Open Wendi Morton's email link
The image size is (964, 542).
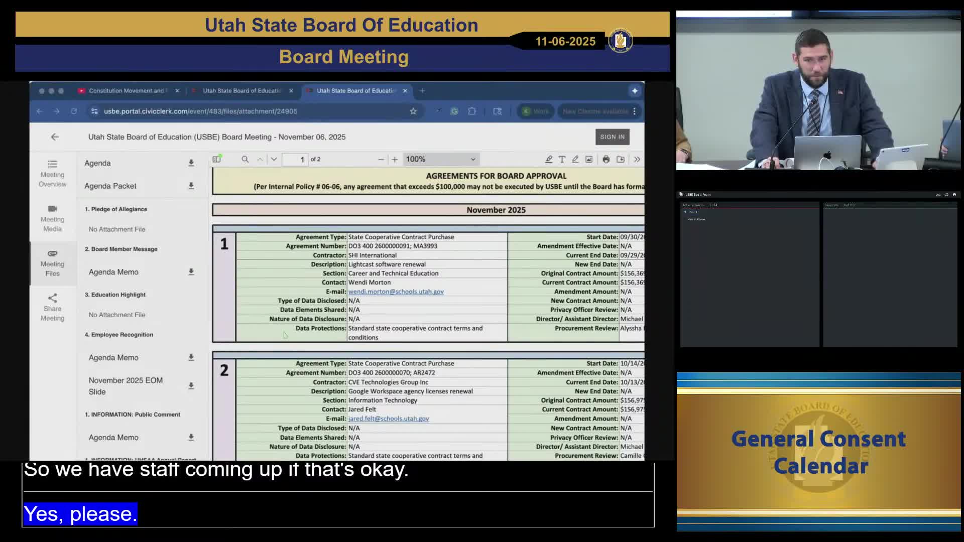click(x=396, y=291)
